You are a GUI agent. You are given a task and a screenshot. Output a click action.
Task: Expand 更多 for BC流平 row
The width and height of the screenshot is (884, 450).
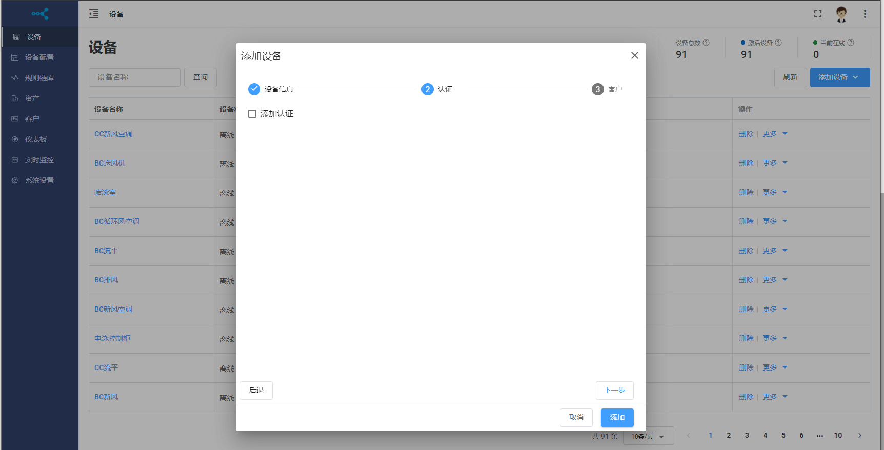tap(774, 251)
